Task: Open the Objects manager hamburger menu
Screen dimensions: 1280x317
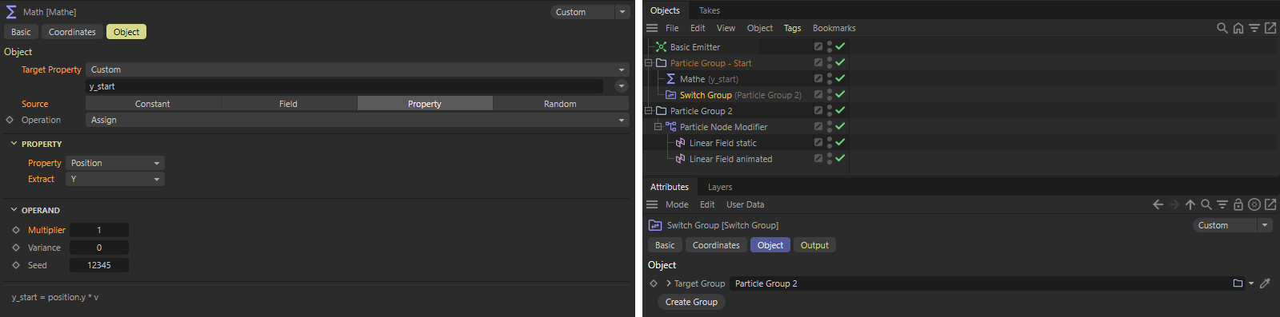Action: click(652, 28)
